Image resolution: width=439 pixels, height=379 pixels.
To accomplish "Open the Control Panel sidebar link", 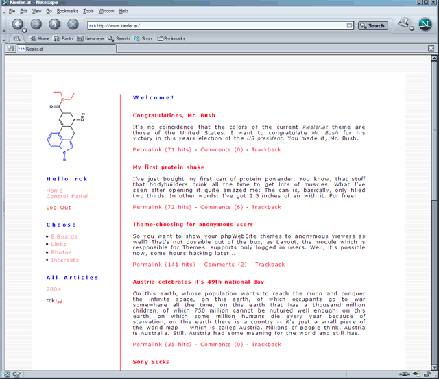I will coord(67,197).
